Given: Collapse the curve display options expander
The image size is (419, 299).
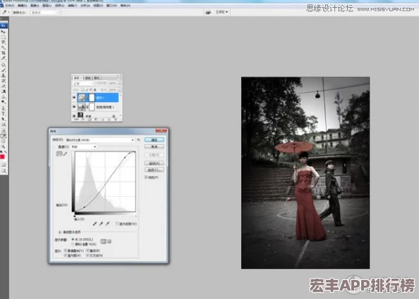Looking at the screenshot, I should click(x=60, y=232).
